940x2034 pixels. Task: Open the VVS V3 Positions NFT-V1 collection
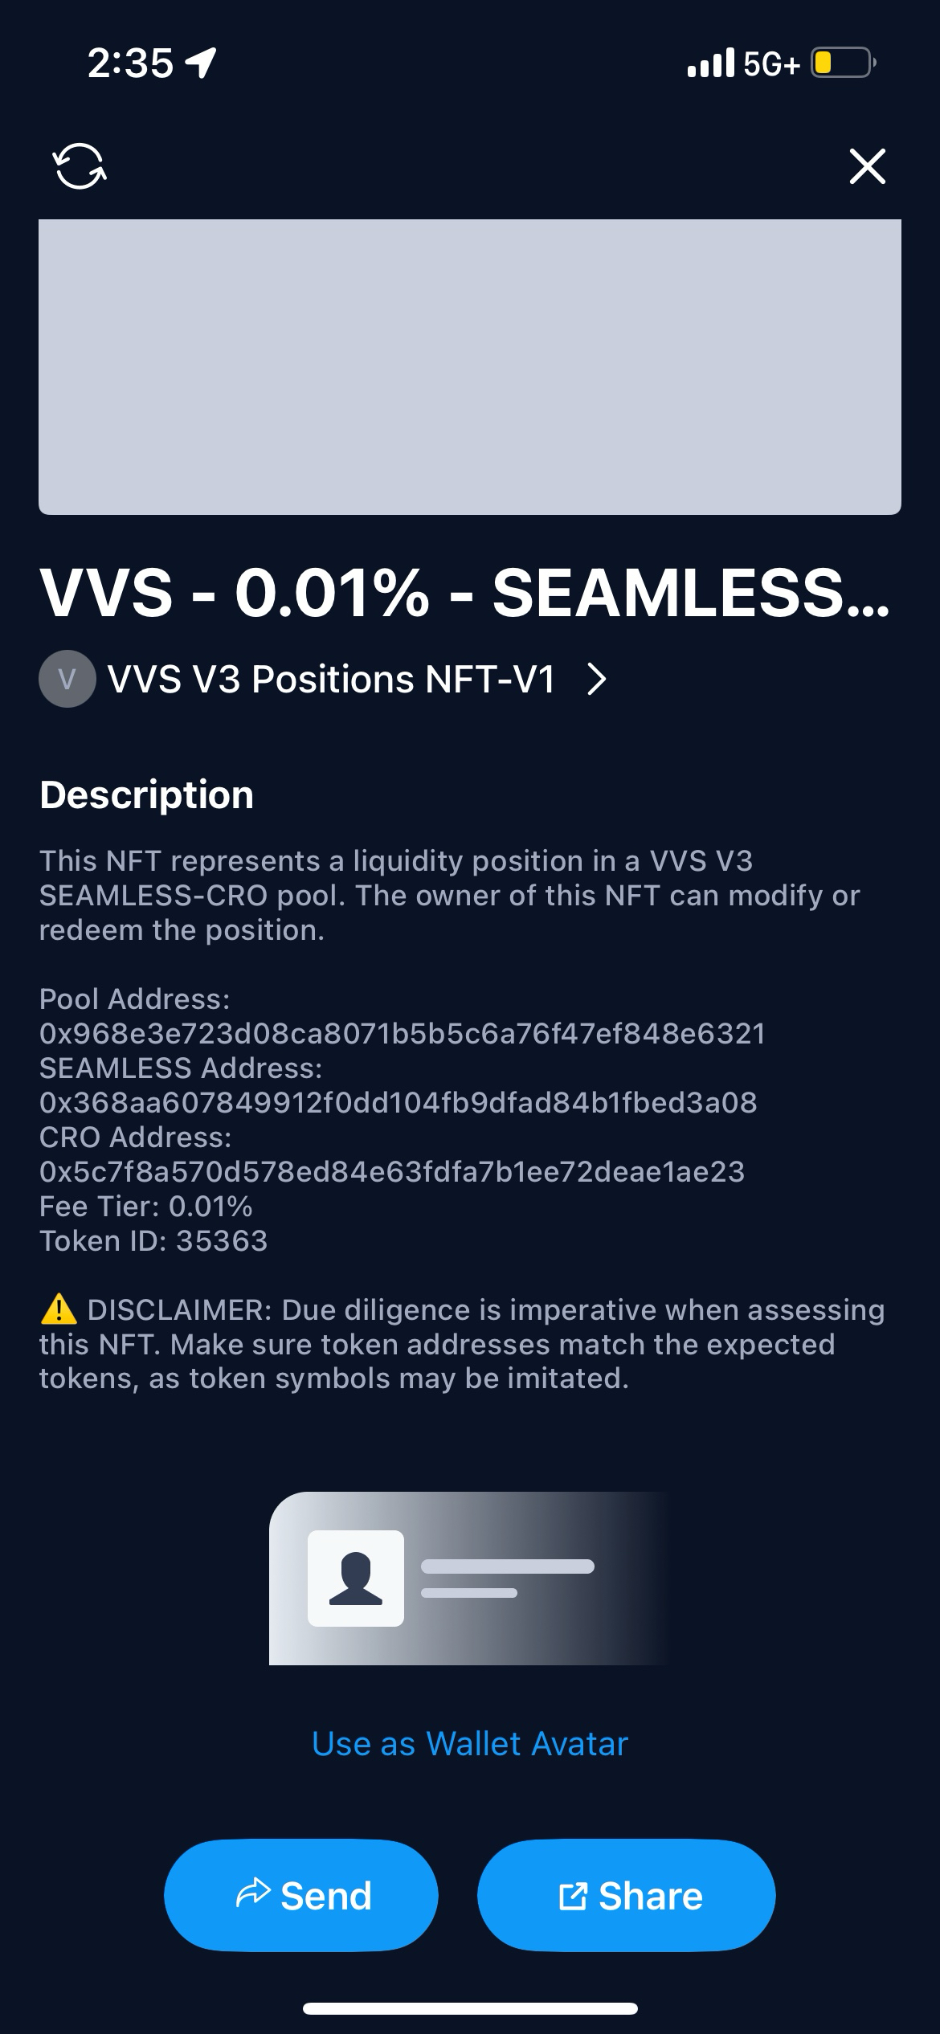point(331,680)
